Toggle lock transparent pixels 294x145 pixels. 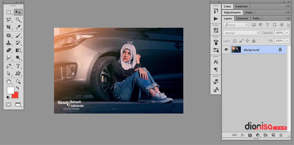[x=235, y=41]
